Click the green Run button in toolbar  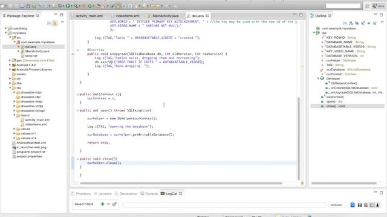coord(68,6)
